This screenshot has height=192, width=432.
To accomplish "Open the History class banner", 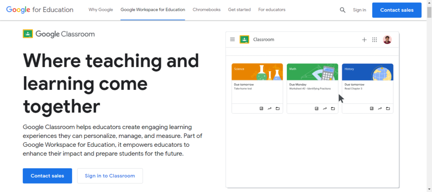I will (x=367, y=72).
